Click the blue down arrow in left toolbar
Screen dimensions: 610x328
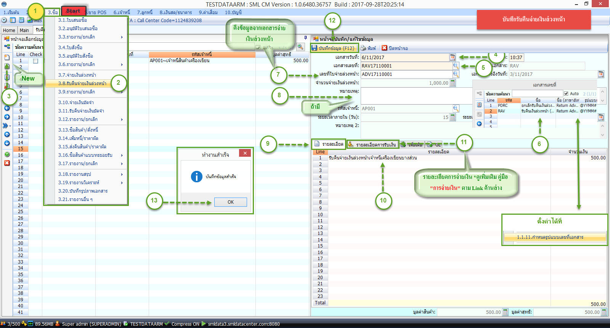click(7, 143)
